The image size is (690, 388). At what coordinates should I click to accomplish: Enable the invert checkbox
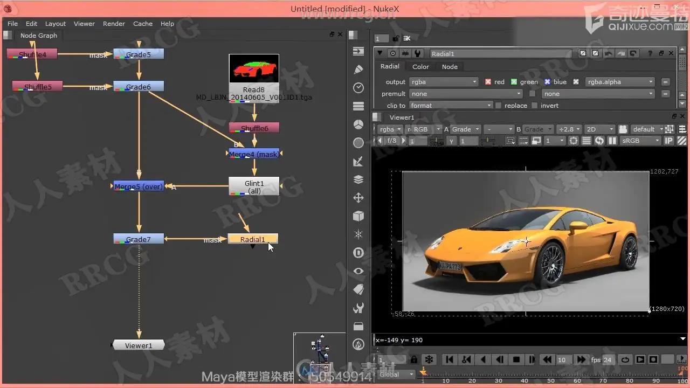pyautogui.click(x=535, y=106)
